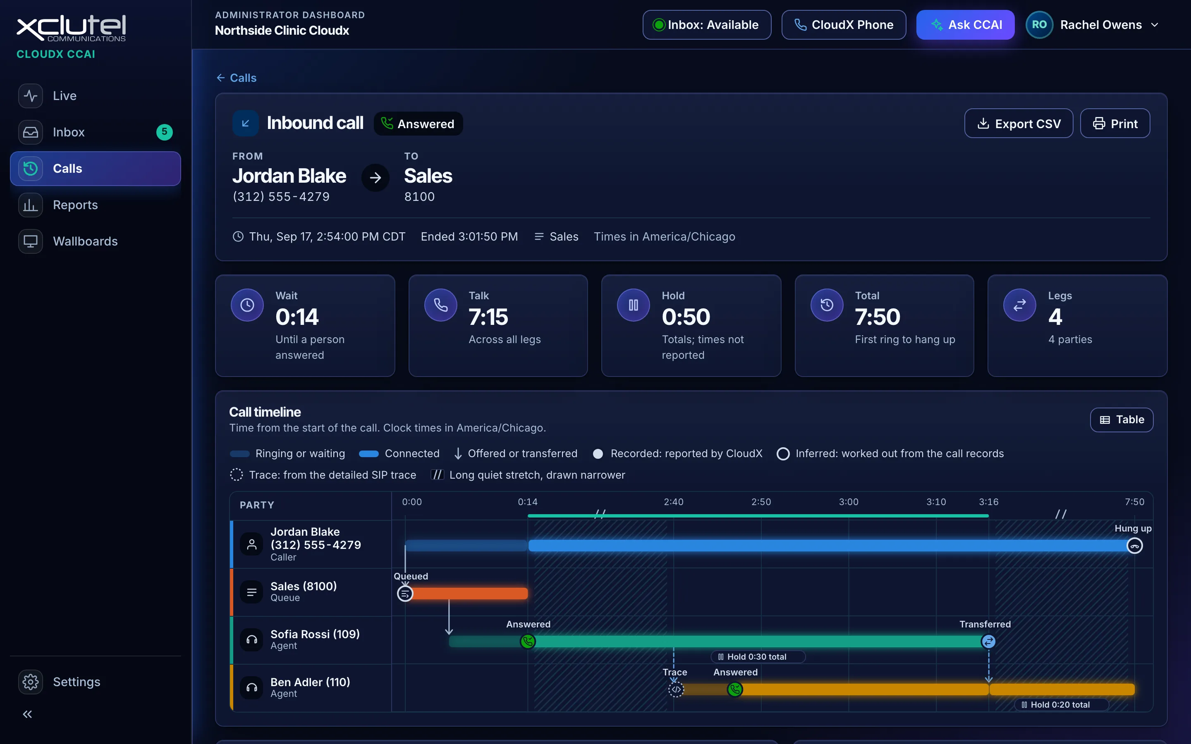Open the Live sidebar item

coord(95,95)
